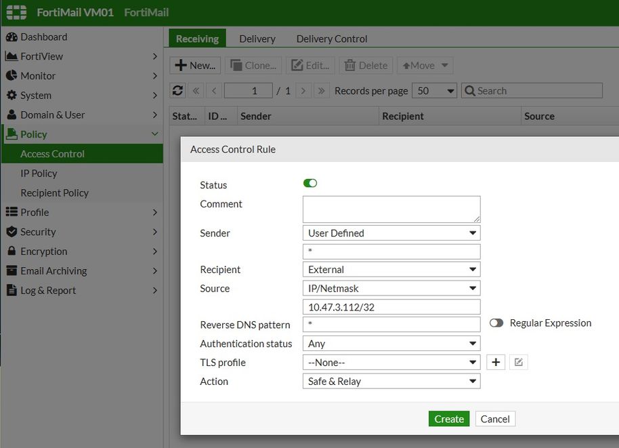The image size is (619, 448).
Task: Go to the next records page
Action: [x=303, y=91]
